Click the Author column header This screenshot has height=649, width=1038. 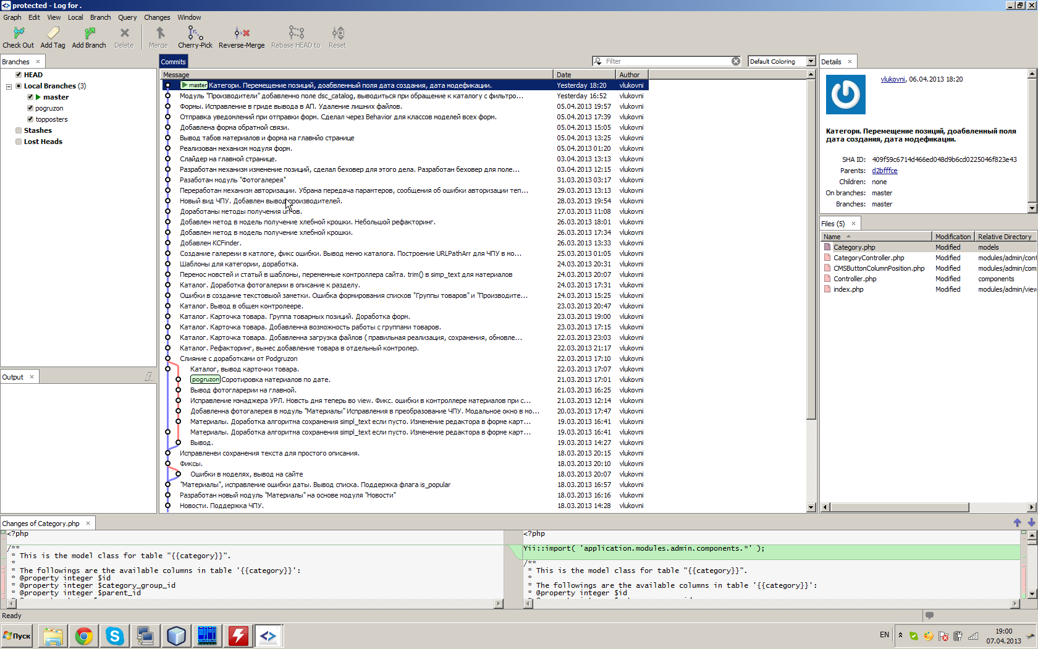pos(632,75)
